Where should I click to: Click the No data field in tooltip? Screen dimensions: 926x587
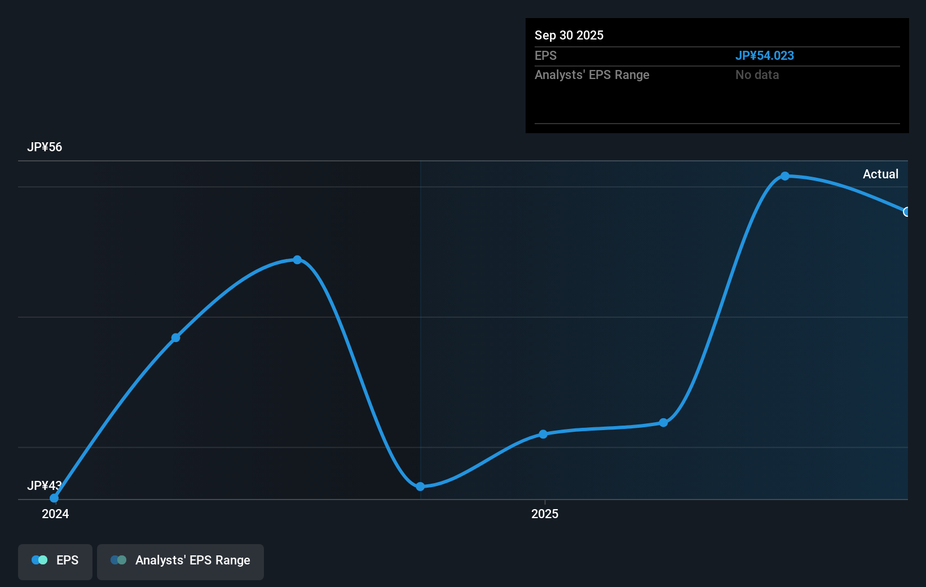click(757, 75)
